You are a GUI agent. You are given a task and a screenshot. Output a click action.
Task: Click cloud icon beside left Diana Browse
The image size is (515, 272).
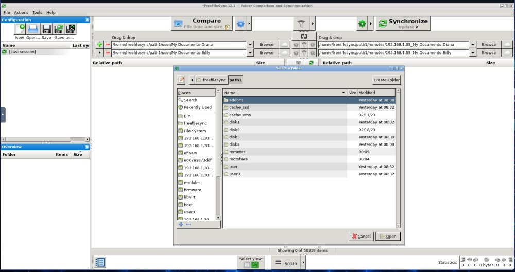(284, 44)
